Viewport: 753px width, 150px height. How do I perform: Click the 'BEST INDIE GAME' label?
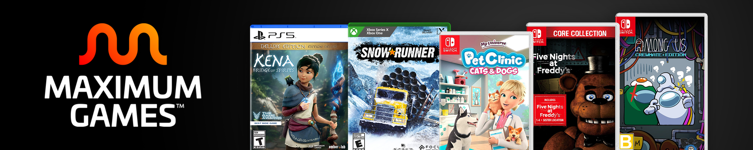(266, 123)
